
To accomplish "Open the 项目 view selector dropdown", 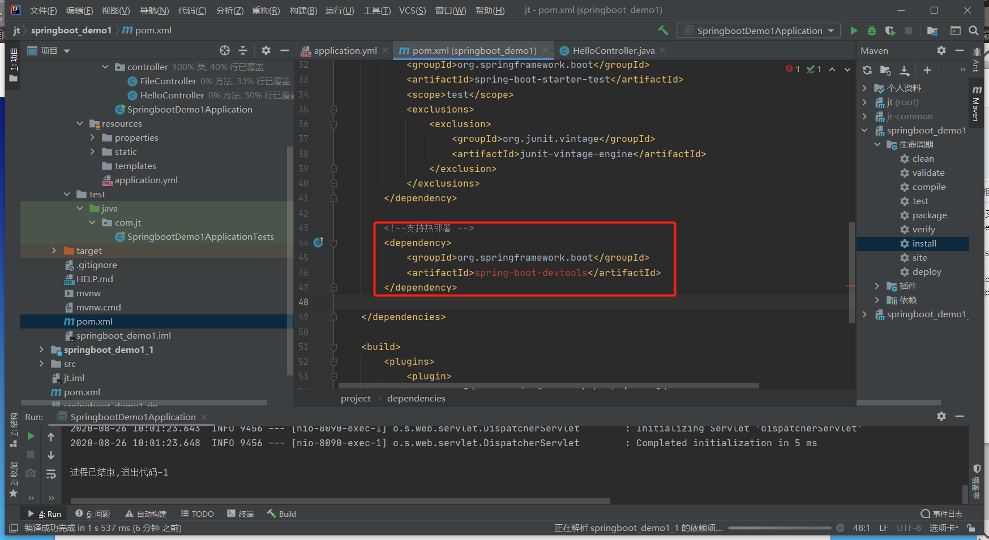I will tap(49, 50).
